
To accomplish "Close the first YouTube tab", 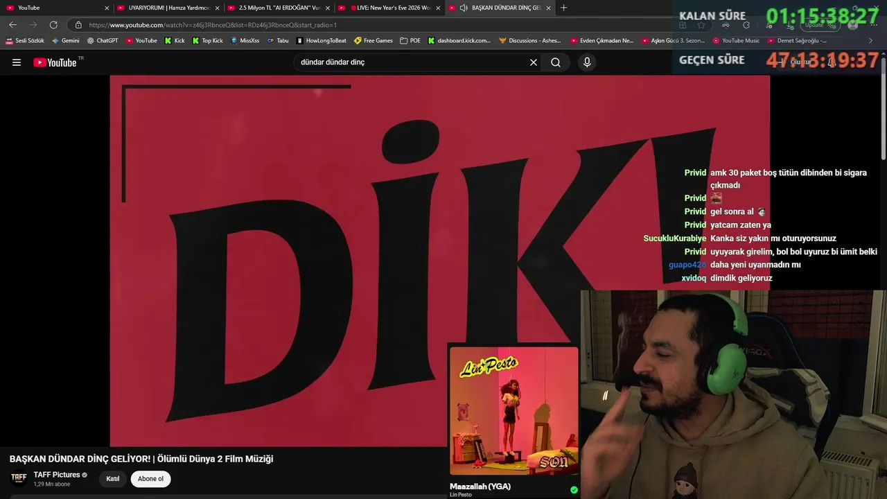I will (x=107, y=8).
